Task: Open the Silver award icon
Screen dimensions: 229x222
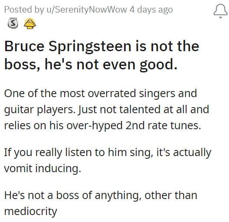Action: pyautogui.click(x=13, y=23)
